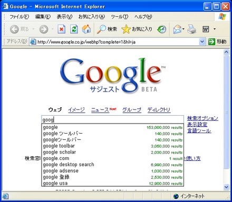
Task: Select suggestion "google usa"
Action: point(113,184)
